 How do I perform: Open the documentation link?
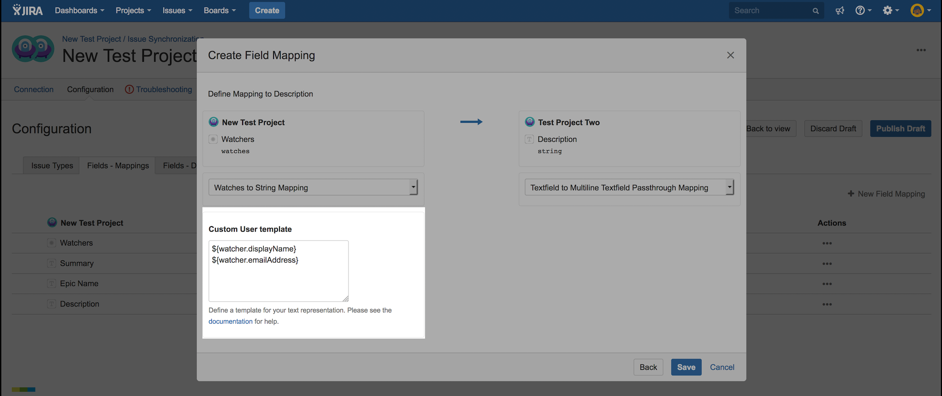(230, 322)
